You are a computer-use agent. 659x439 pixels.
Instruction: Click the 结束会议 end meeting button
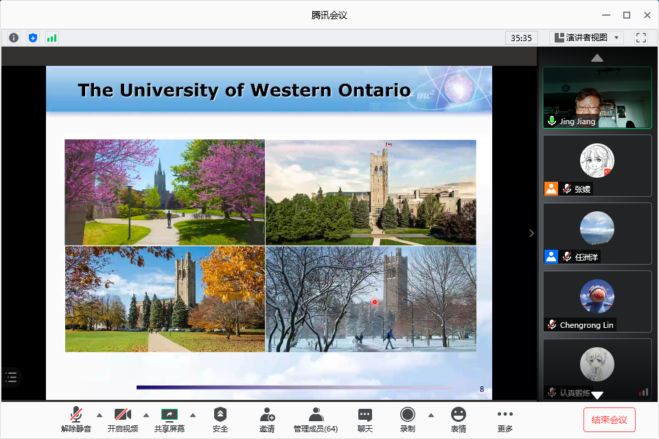[x=609, y=419]
